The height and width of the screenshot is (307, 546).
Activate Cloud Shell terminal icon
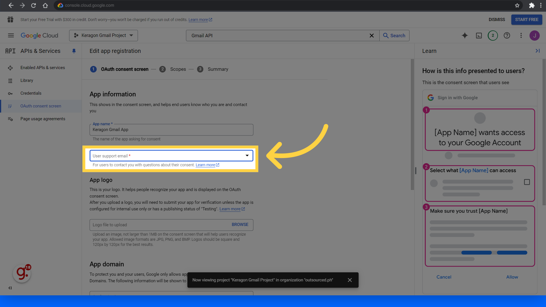[479, 36]
